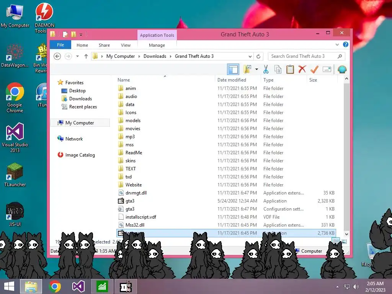This screenshot has width=392, height=294.
Task: Open dropdown arrow after the My Computer breadcrumb
Action: click(139, 56)
